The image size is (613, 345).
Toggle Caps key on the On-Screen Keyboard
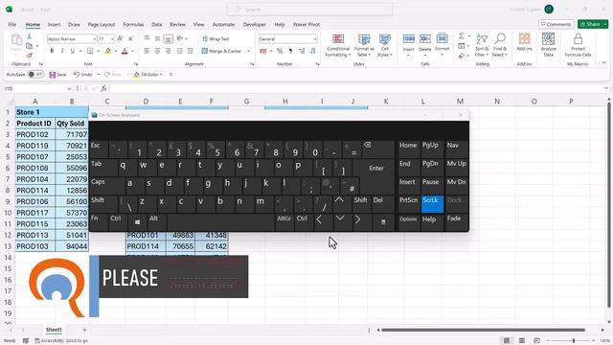click(106, 186)
